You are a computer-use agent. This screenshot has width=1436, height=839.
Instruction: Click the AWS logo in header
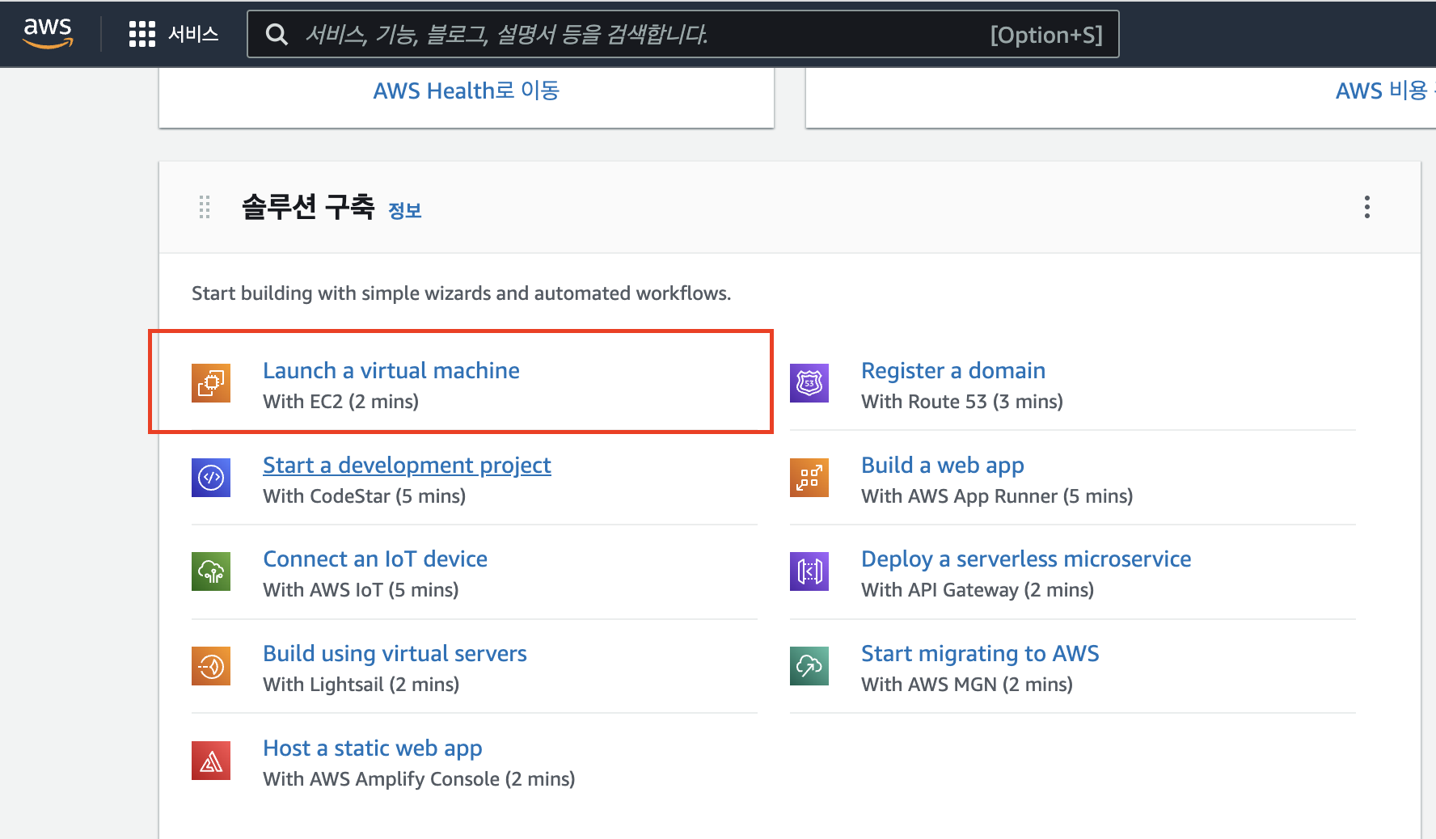[48, 33]
